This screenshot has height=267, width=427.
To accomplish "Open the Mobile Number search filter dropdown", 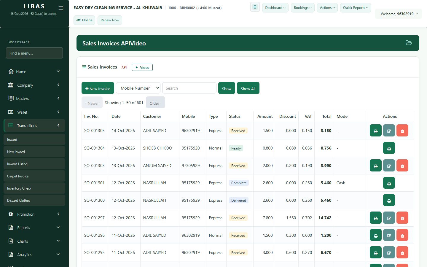I will click(138, 88).
